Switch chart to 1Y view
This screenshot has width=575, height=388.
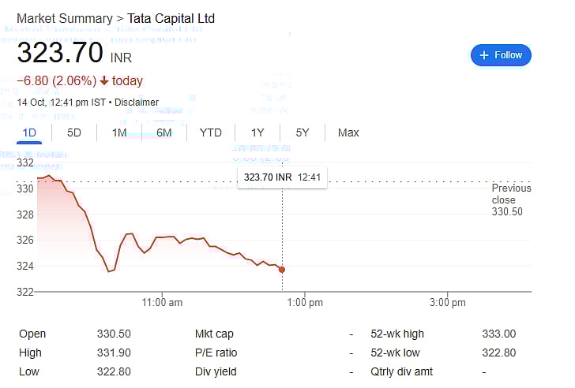click(x=257, y=132)
